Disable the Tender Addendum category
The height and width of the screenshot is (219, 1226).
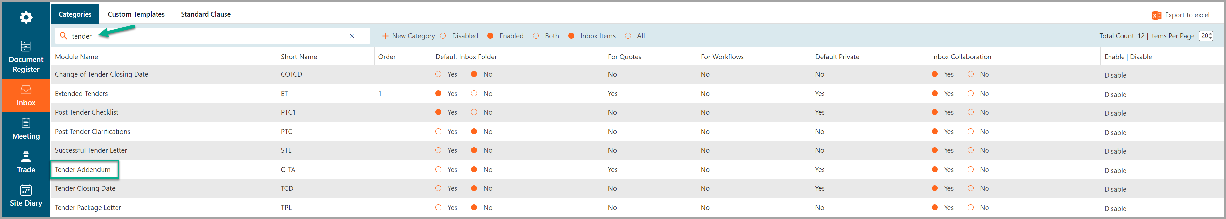coord(1115,171)
